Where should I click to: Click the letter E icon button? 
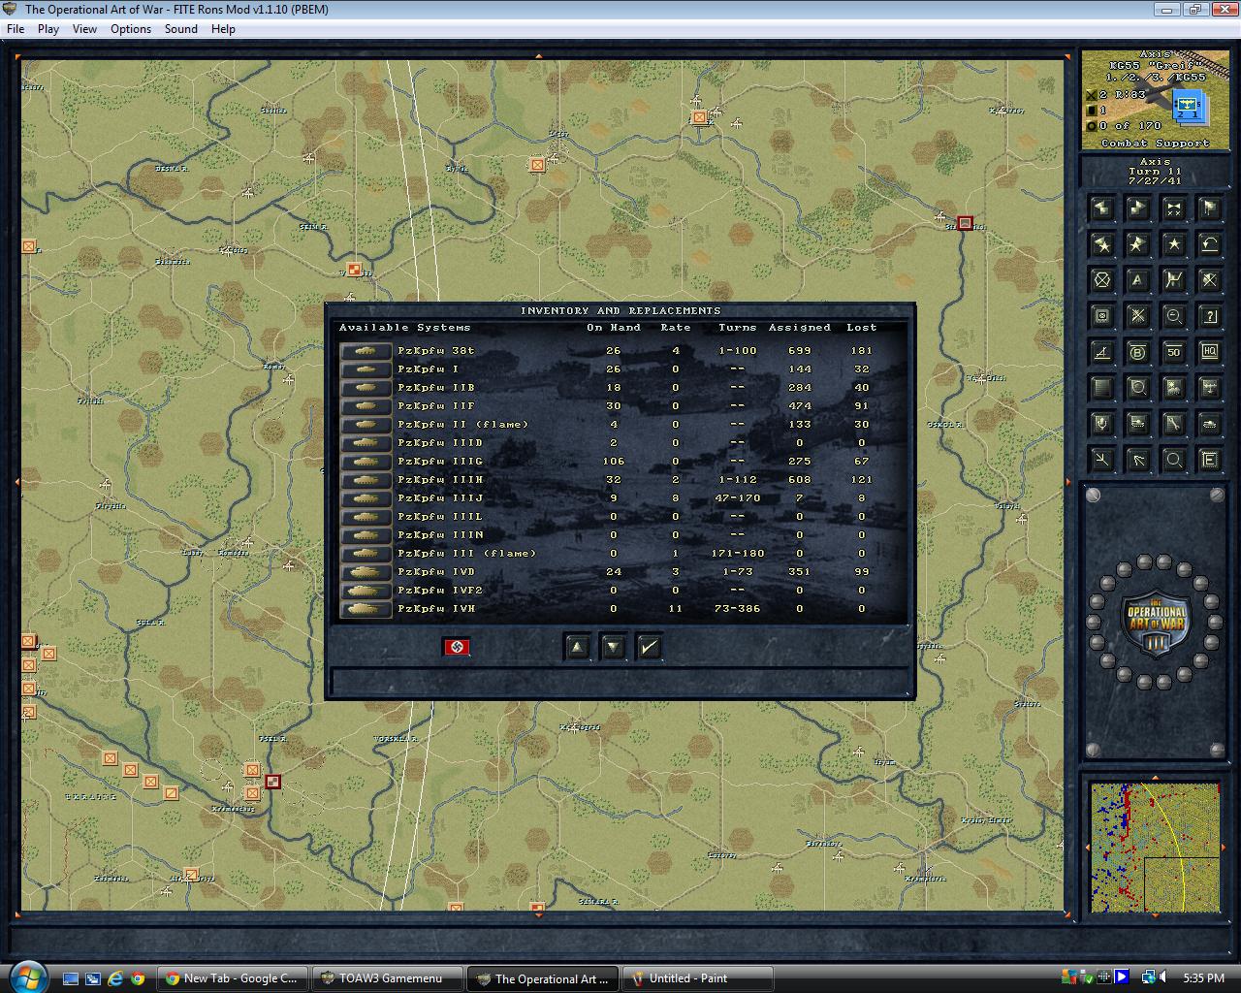[x=1209, y=460]
